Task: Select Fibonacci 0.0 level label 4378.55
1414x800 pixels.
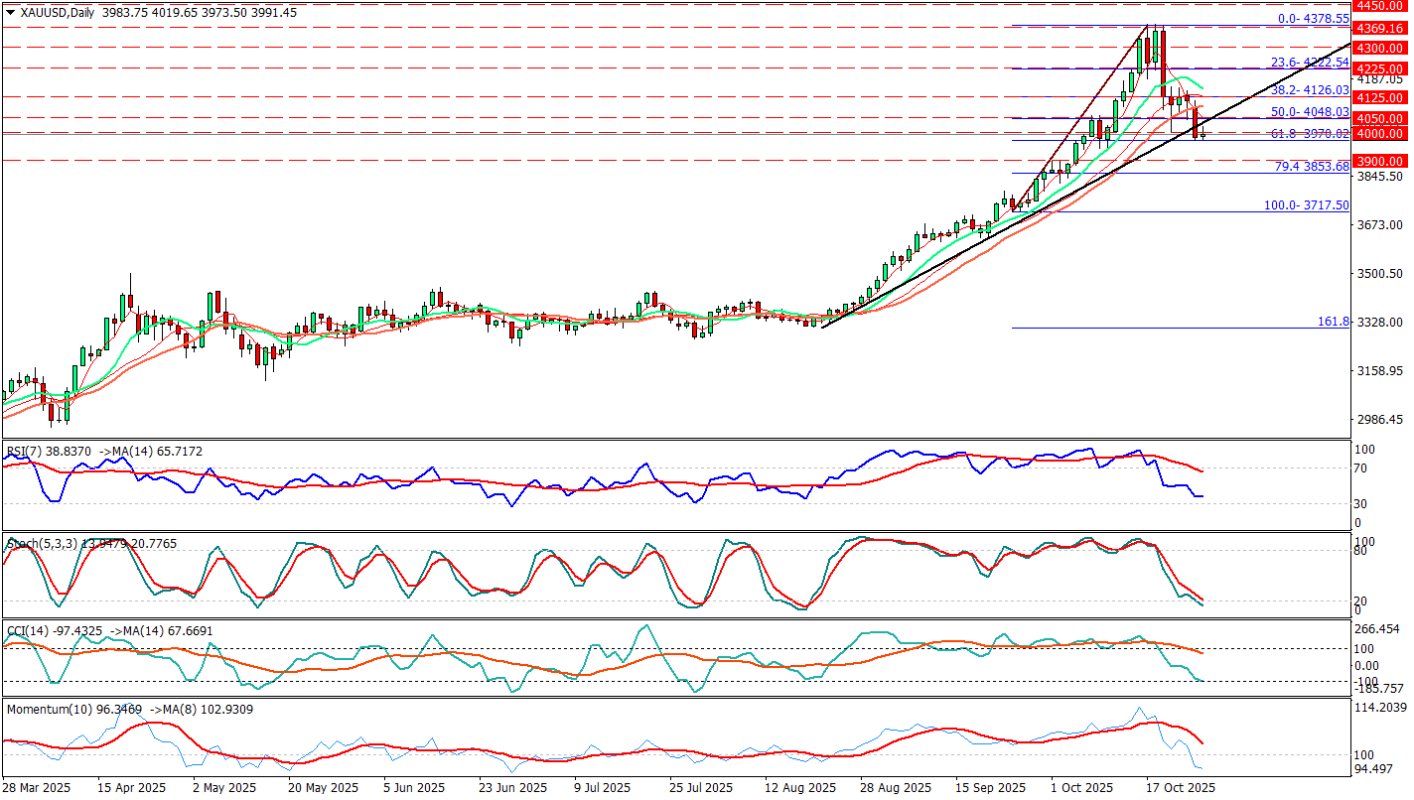Action: 1313,19
